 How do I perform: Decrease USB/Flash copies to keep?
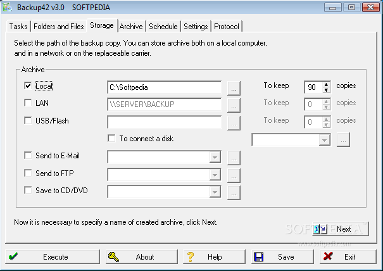tap(326, 125)
